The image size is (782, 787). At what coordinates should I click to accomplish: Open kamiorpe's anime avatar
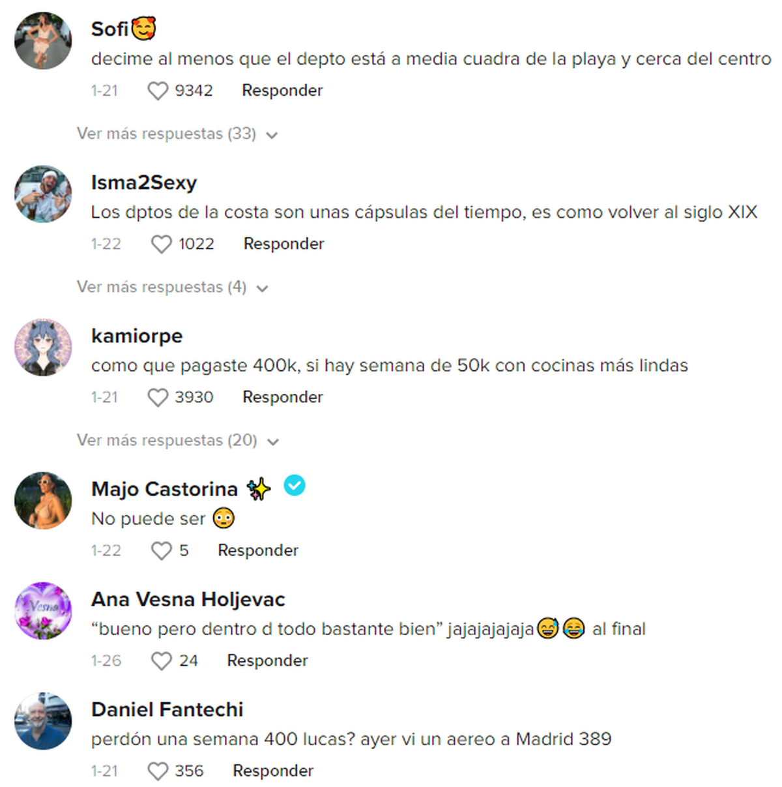click(x=43, y=347)
